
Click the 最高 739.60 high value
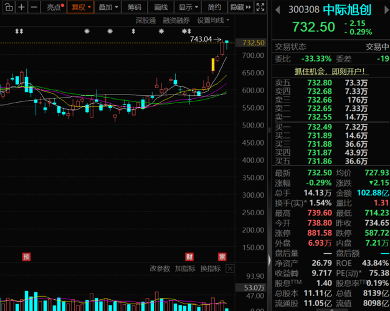coord(320,213)
